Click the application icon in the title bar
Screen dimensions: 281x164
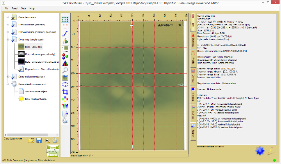point(4,3)
